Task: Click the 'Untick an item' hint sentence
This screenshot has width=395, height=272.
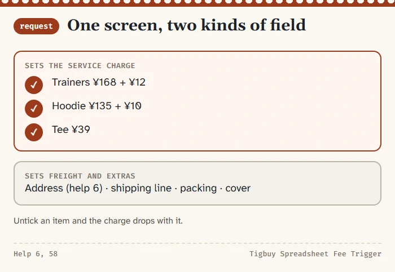Action: point(98,221)
